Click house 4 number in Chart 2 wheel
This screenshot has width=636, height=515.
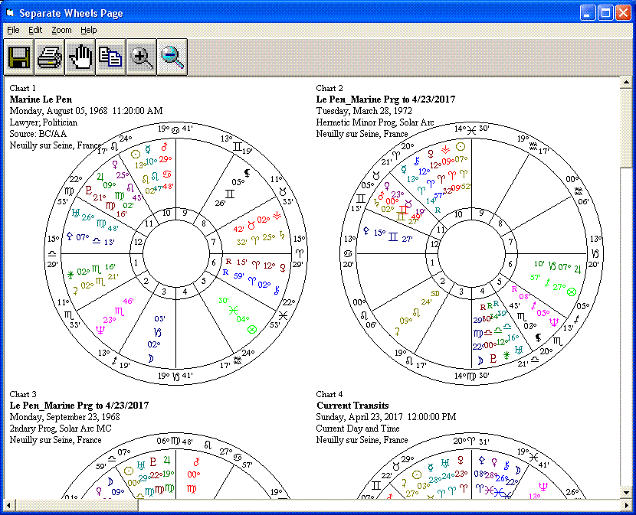coord(482,291)
